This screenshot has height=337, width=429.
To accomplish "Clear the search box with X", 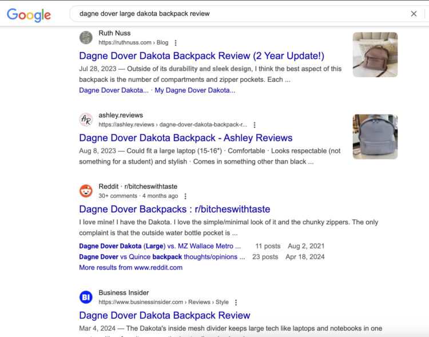I will tap(414, 14).
